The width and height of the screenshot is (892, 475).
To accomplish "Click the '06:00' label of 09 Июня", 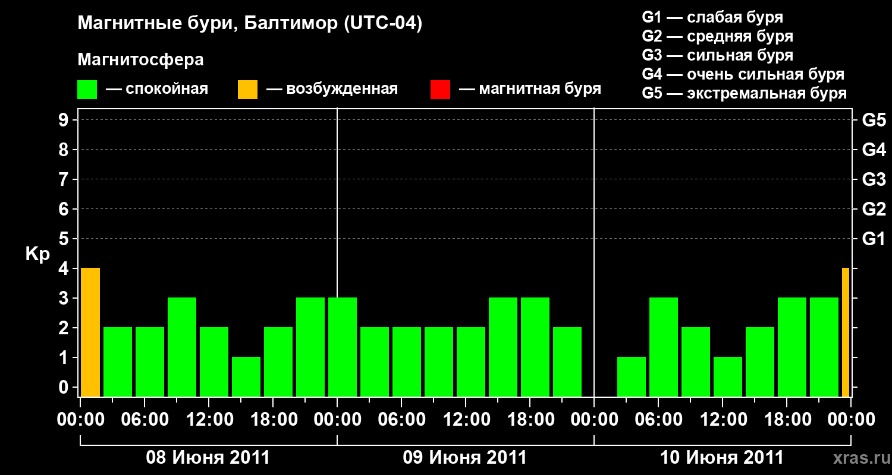I will point(401,420).
